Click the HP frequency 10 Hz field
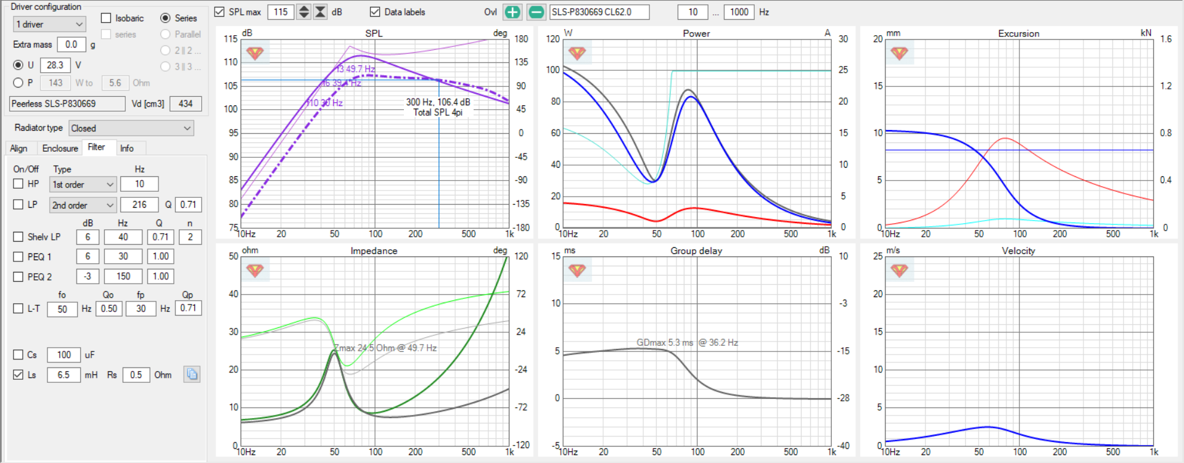 click(139, 184)
